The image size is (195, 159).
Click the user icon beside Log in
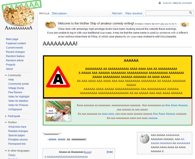coord(160,3)
